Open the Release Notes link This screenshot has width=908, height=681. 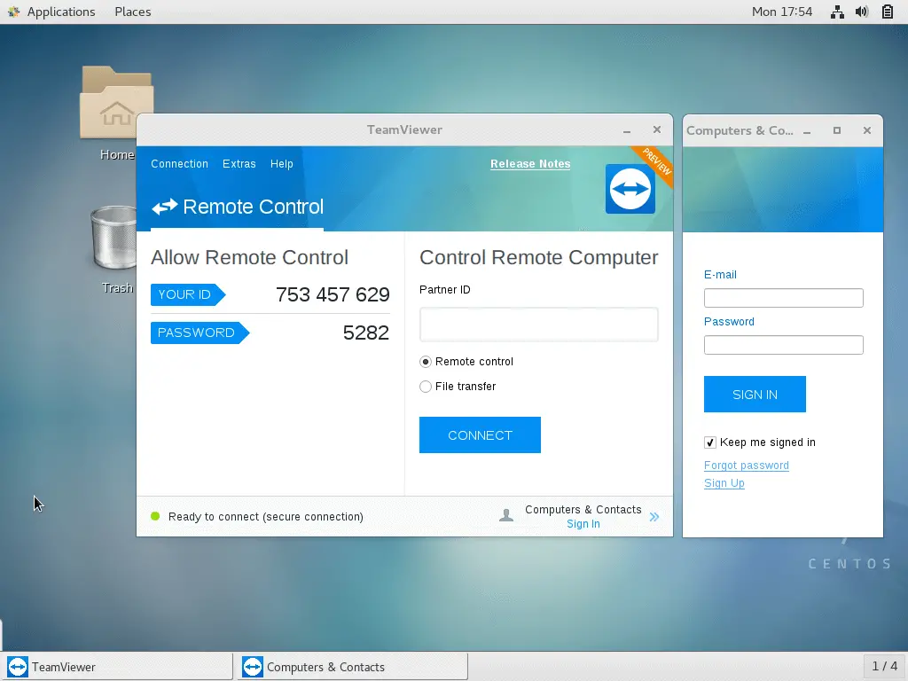point(530,164)
